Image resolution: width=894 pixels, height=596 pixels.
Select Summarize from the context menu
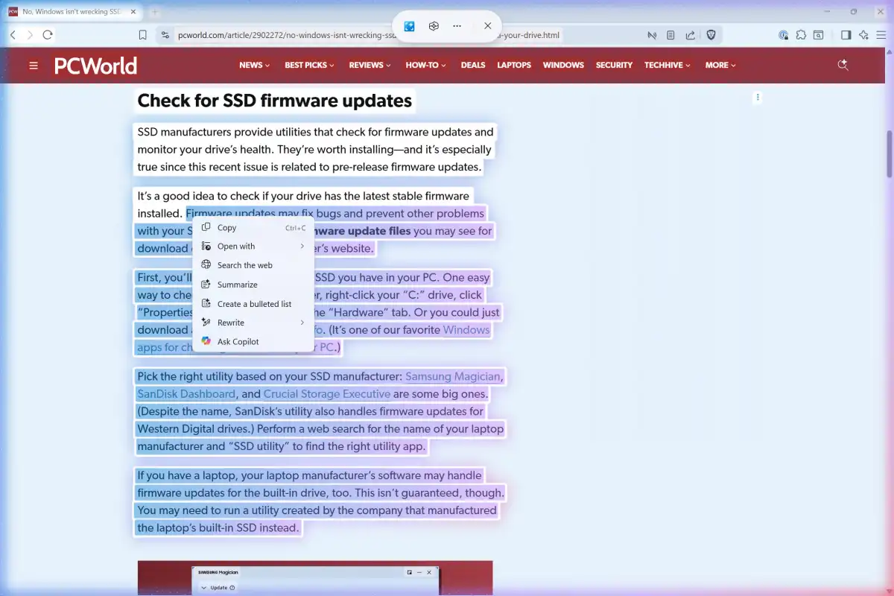(237, 285)
